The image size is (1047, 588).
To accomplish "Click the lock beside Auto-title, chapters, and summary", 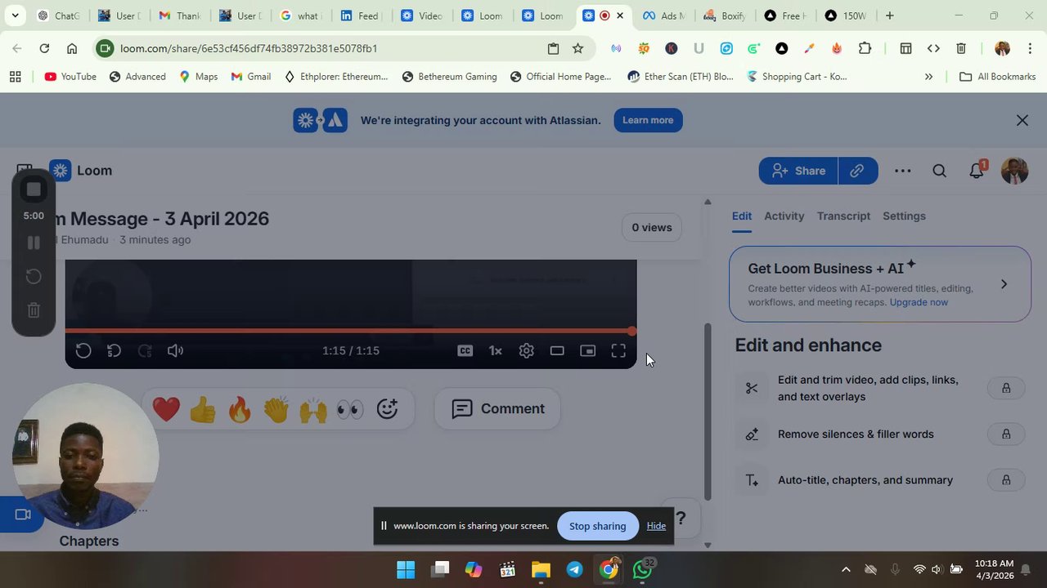I will 1006,480.
